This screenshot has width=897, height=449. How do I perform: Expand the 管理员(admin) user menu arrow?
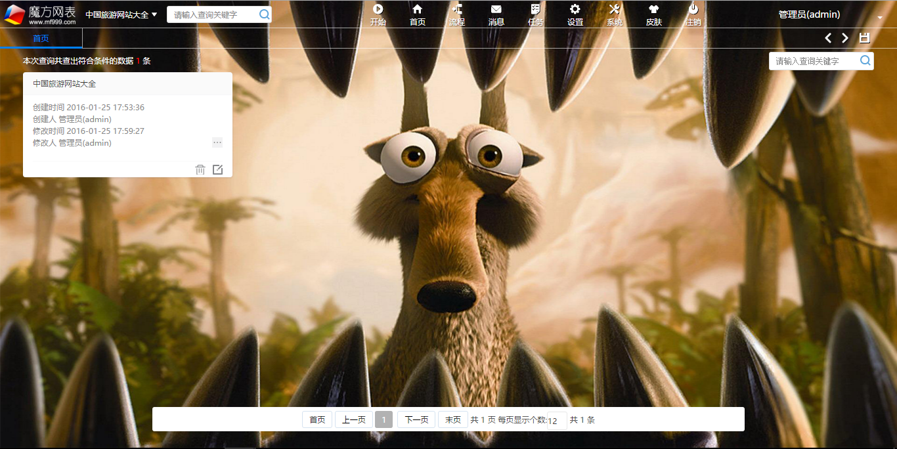tap(880, 18)
